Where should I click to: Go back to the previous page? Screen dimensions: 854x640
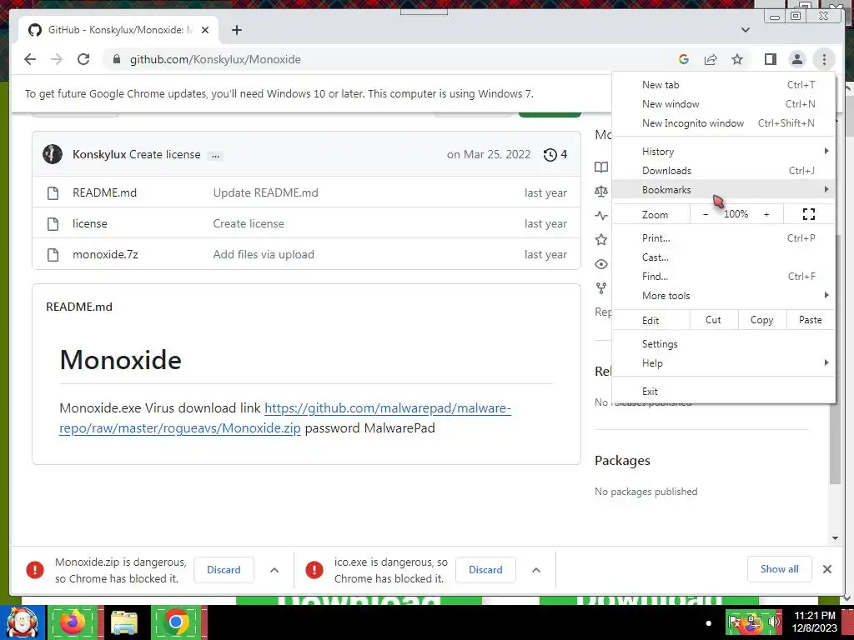pyautogui.click(x=30, y=59)
